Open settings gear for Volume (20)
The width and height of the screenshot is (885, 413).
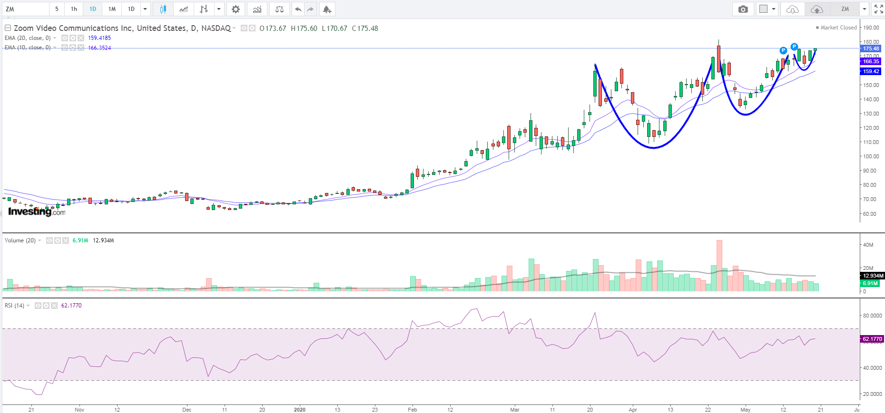point(58,240)
